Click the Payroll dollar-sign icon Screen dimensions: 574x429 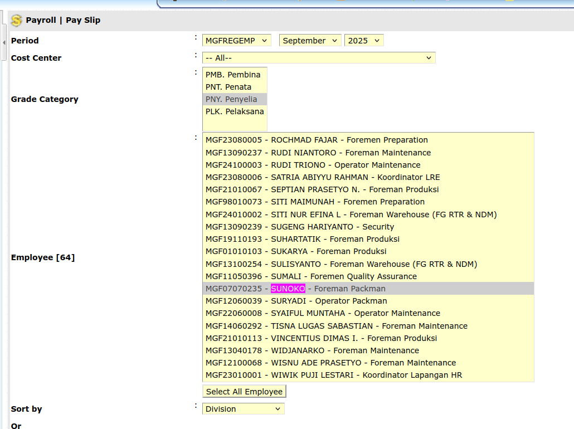pos(17,21)
